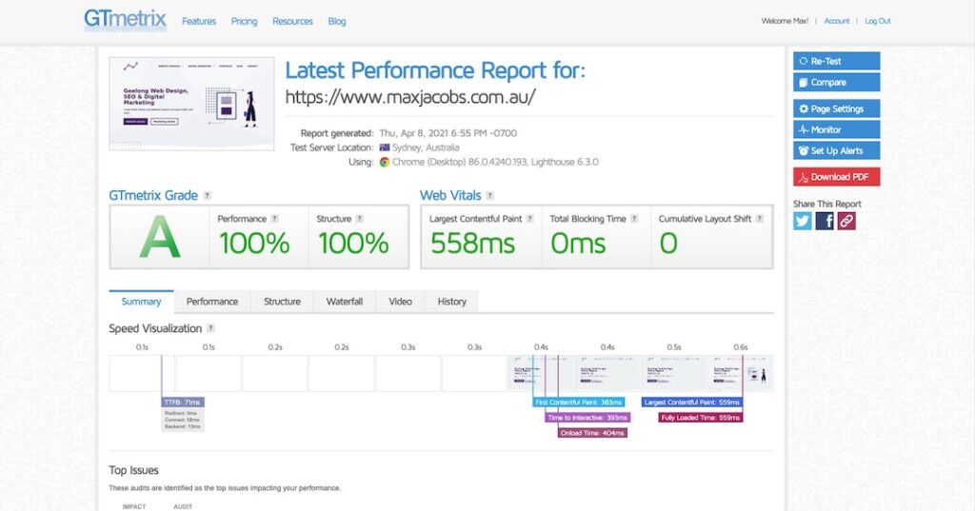Click the TTFB: 71ms marker
Screen dimensions: 975x511
point(182,403)
